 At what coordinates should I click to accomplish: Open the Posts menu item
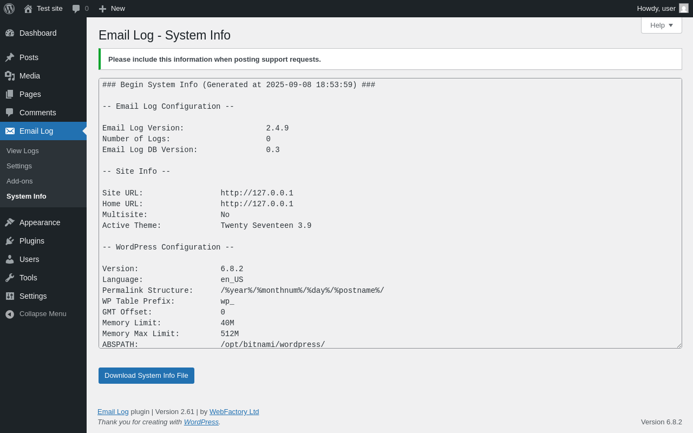click(43, 57)
